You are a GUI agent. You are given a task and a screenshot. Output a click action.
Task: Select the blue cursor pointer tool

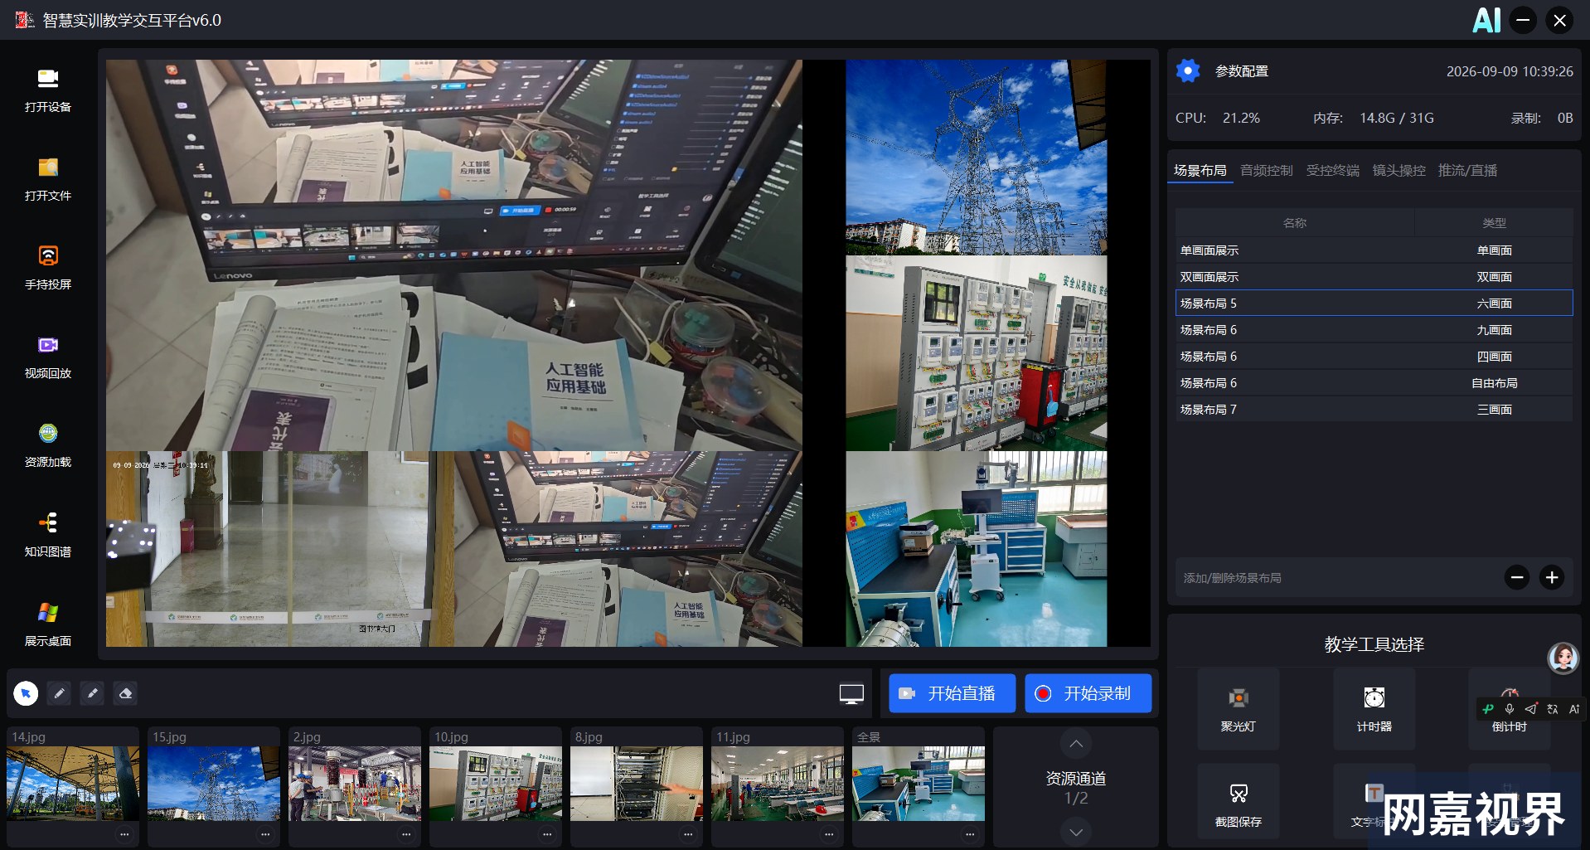point(26,693)
